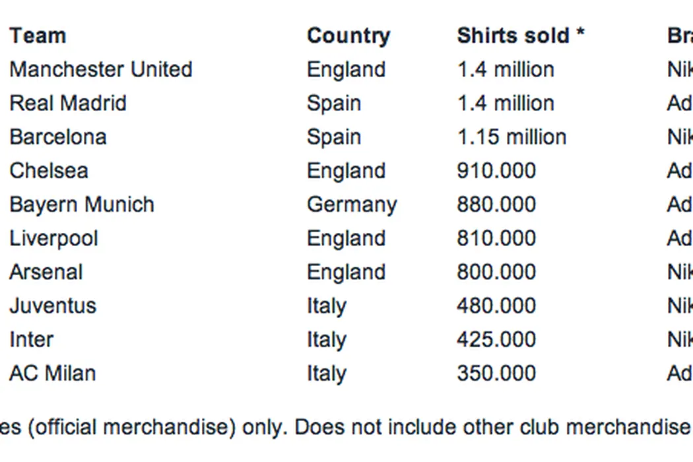Click the Arsenal team name
Image resolution: width=693 pixels, height=462 pixels.
pyautogui.click(x=46, y=272)
